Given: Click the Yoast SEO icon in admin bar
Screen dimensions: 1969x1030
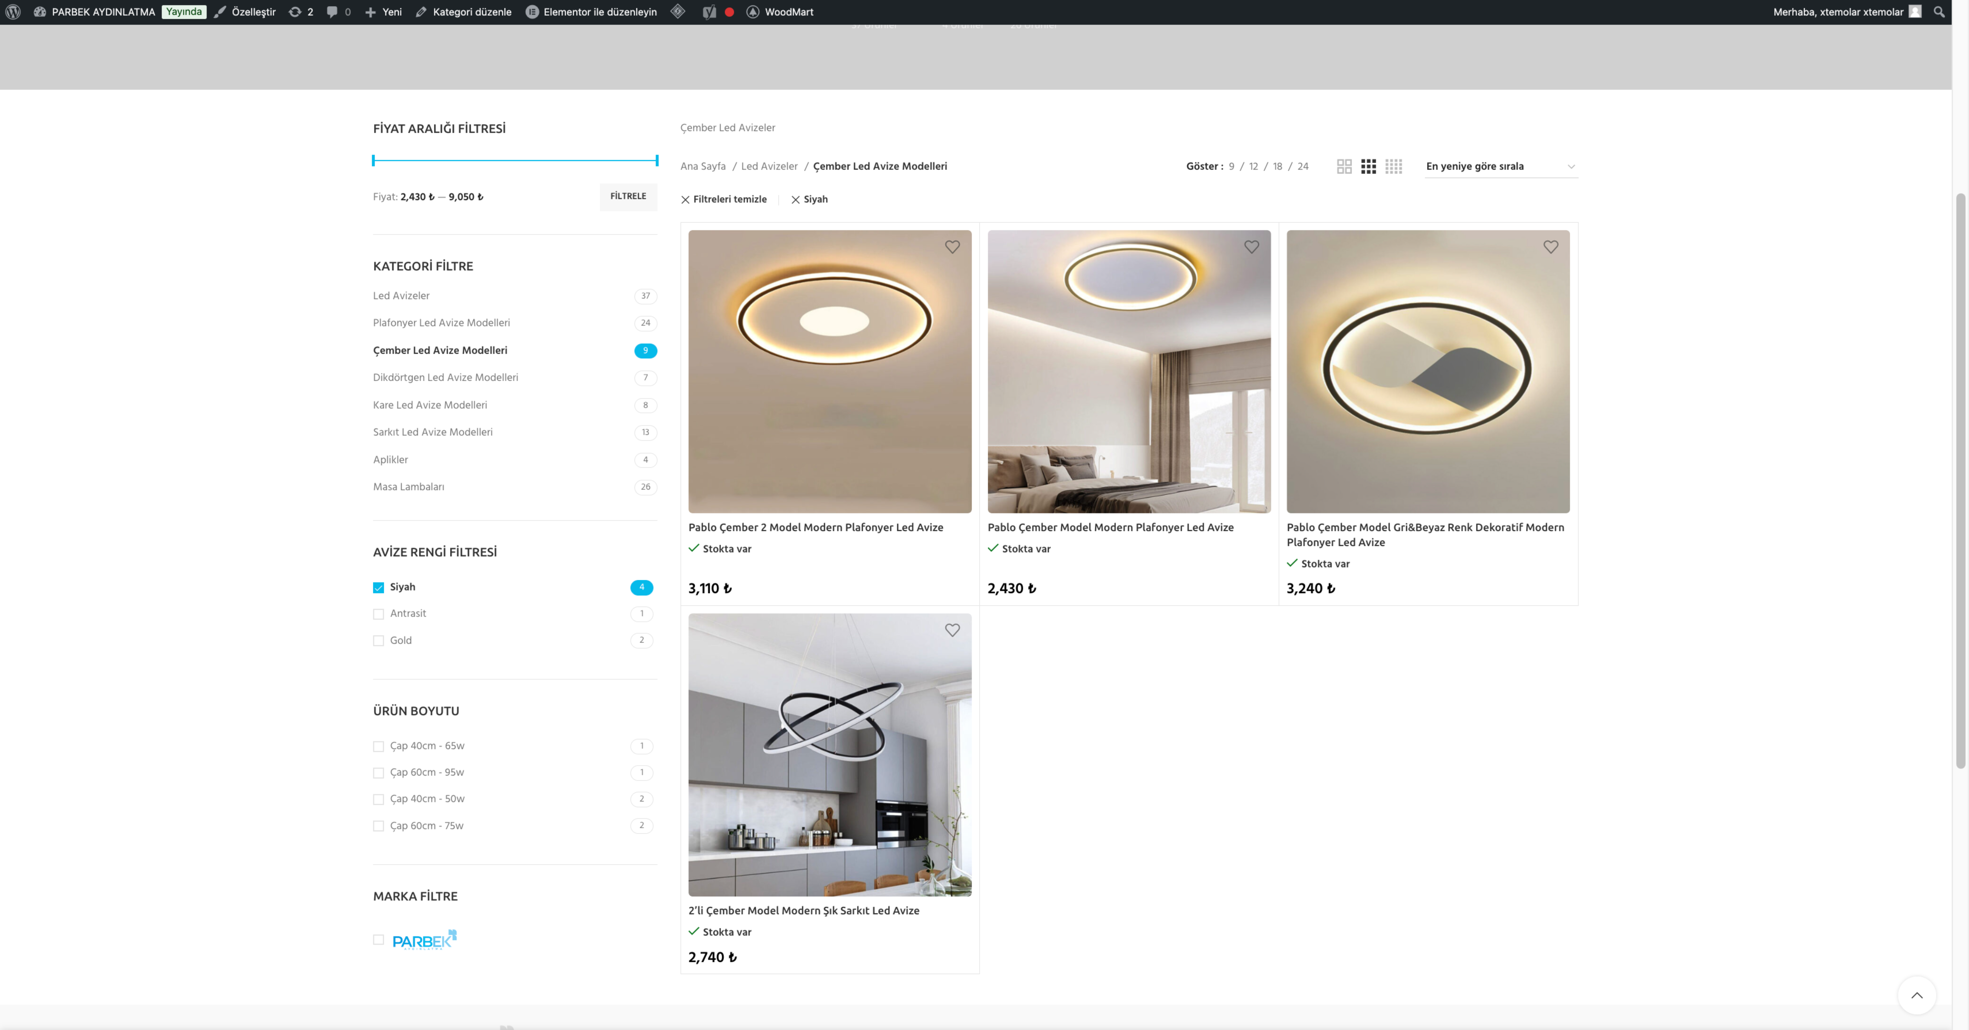Looking at the screenshot, I should [709, 12].
